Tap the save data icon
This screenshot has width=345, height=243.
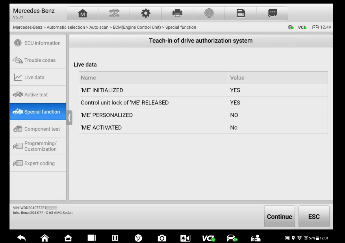(x=241, y=13)
